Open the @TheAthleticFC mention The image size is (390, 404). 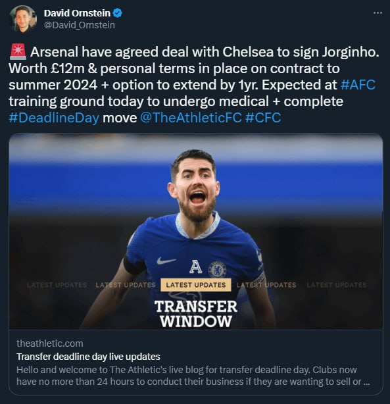(191, 118)
